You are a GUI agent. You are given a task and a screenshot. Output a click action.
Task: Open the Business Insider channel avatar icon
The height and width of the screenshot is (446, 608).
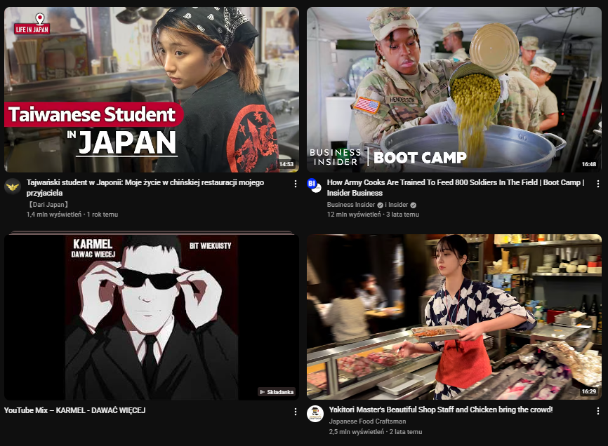pyautogui.click(x=314, y=185)
